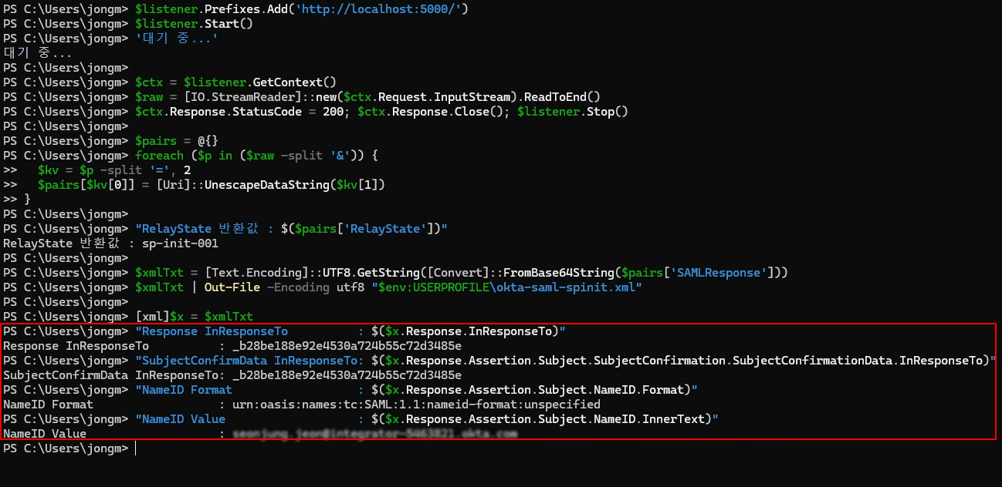Click the '대기 중...' output line
This screenshot has width=1002, height=487.
click(x=38, y=53)
